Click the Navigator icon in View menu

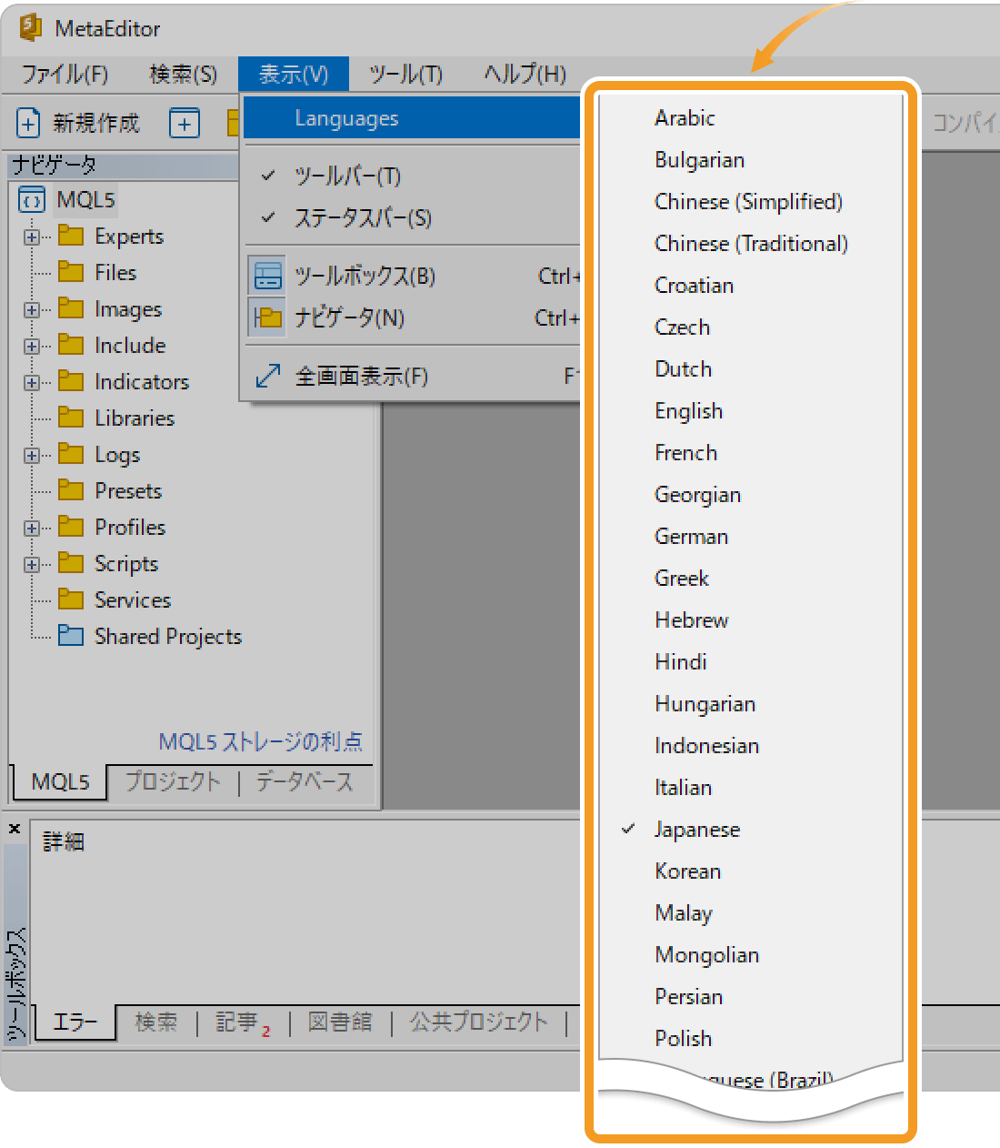tap(267, 317)
